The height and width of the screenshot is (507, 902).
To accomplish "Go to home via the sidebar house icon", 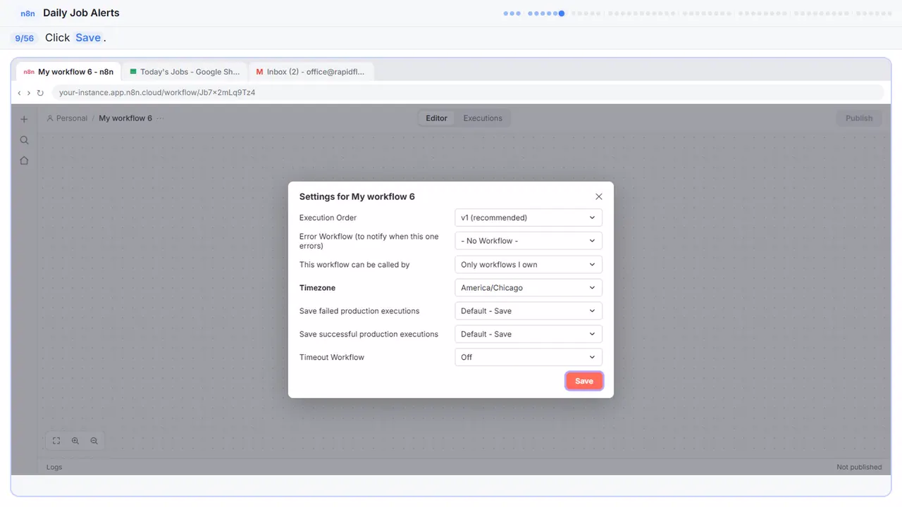I will (x=24, y=161).
